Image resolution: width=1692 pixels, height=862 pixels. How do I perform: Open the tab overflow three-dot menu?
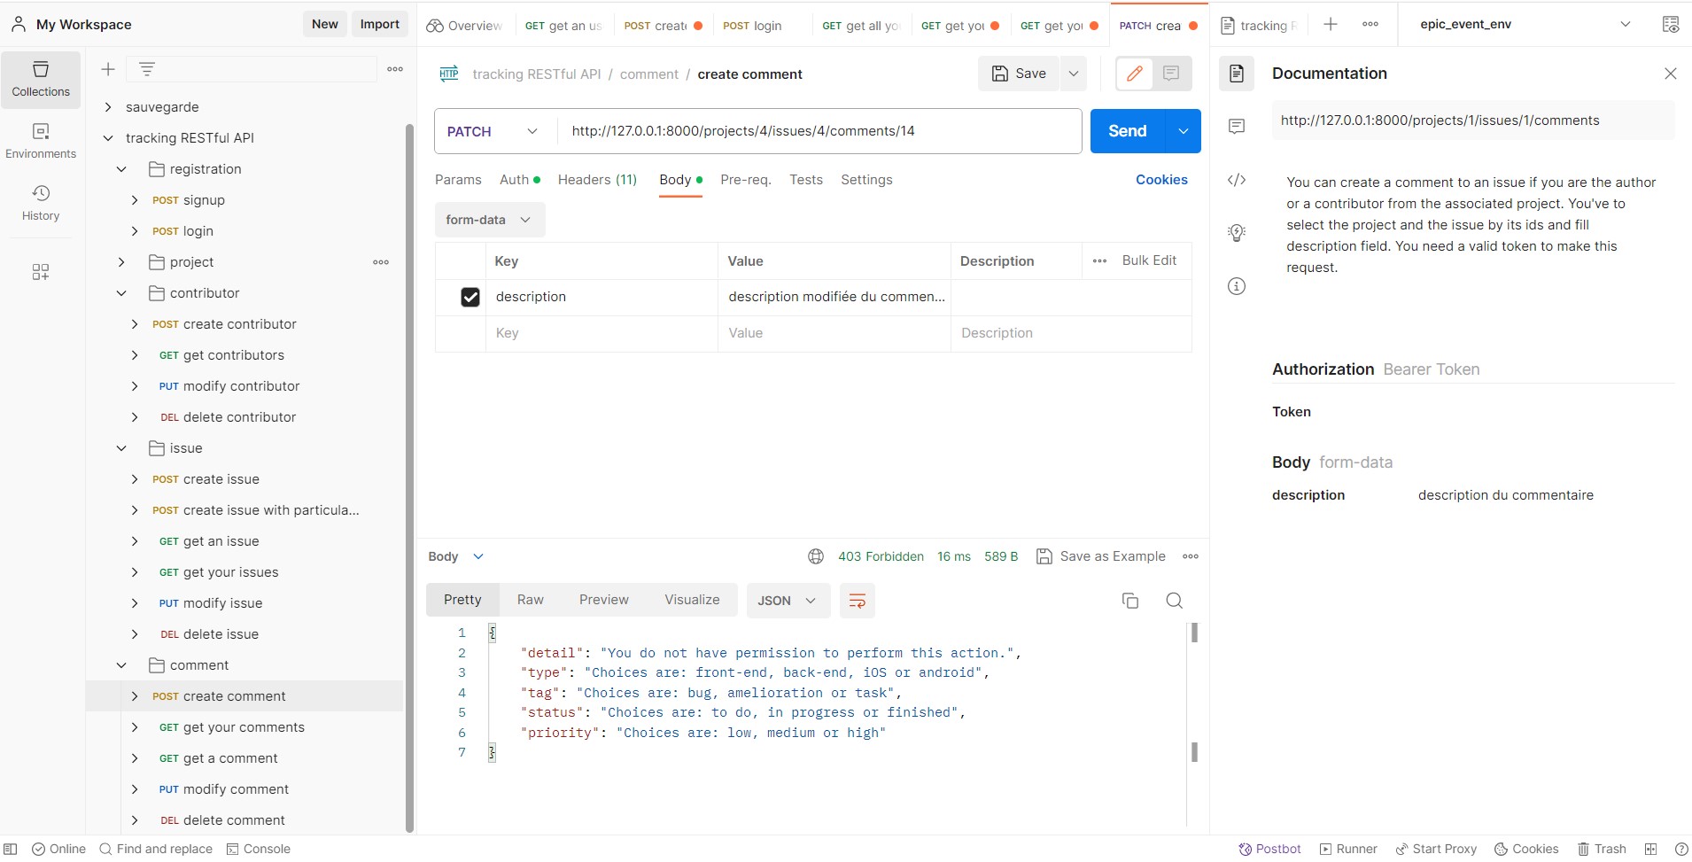1370,24
